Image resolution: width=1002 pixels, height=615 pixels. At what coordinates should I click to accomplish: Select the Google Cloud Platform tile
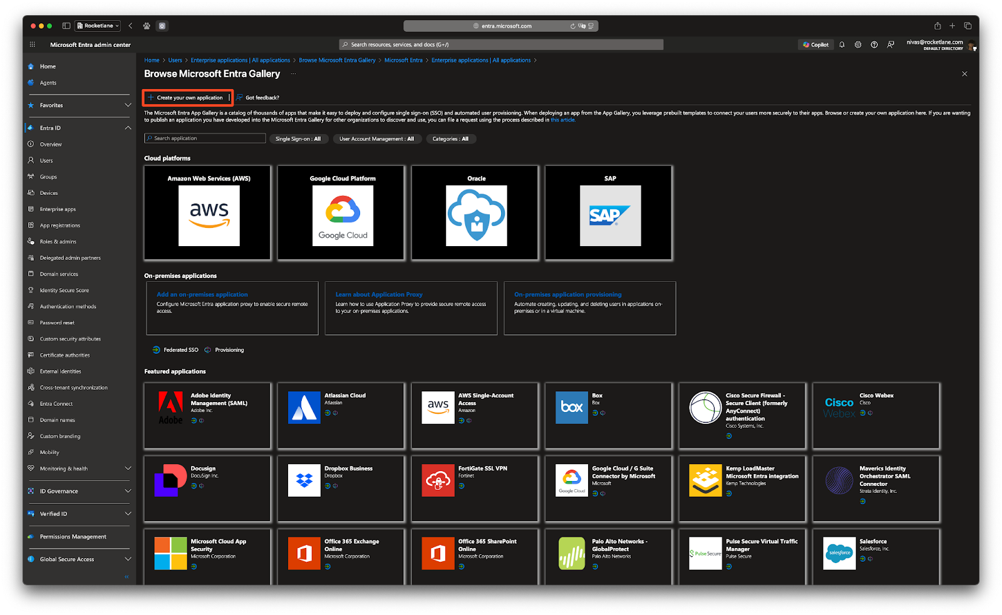[x=342, y=213]
